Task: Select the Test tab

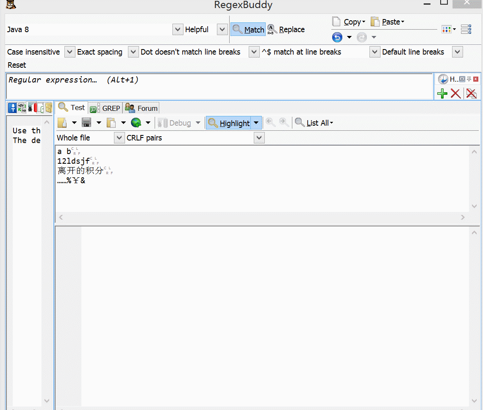Action: [72, 107]
